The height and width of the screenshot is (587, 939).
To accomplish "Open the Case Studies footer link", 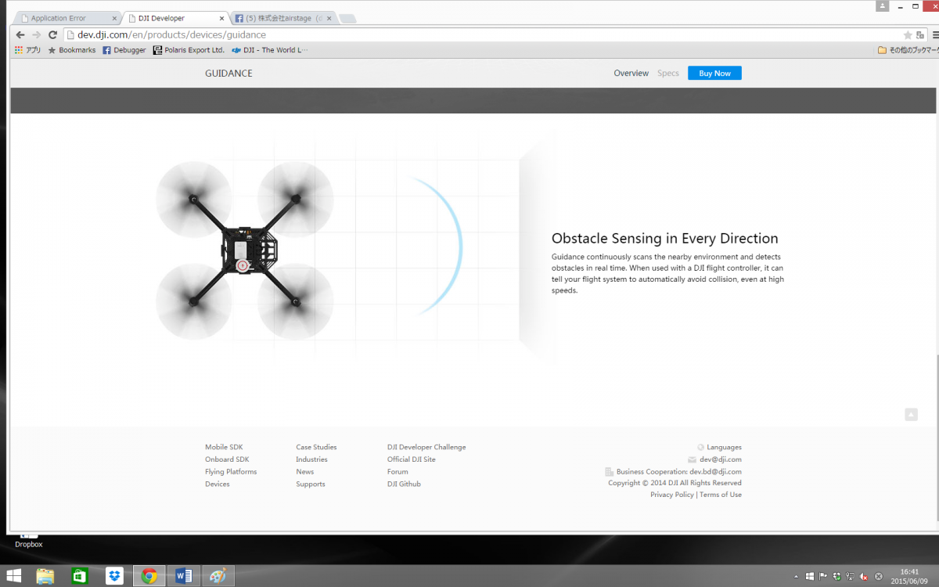I will pyautogui.click(x=316, y=447).
